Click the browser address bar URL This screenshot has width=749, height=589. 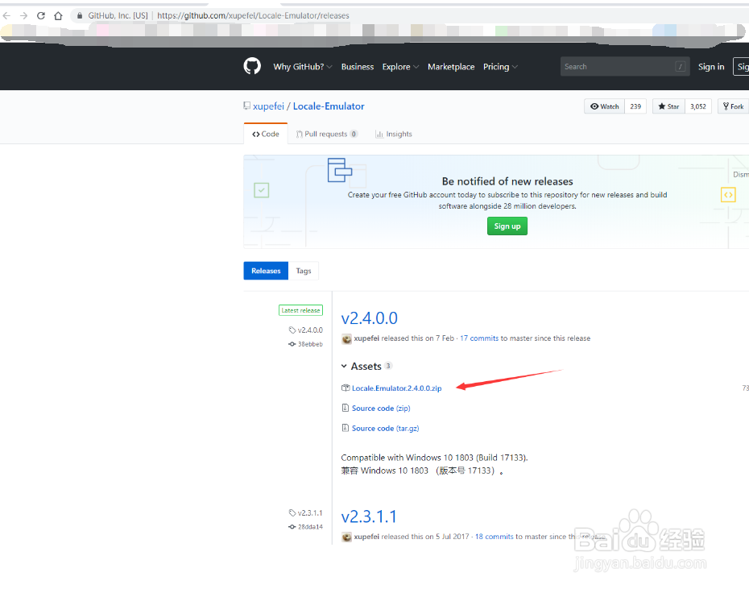tap(253, 16)
